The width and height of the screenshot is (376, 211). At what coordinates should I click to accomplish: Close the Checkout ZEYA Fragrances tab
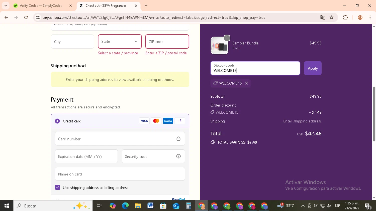[x=136, y=6]
